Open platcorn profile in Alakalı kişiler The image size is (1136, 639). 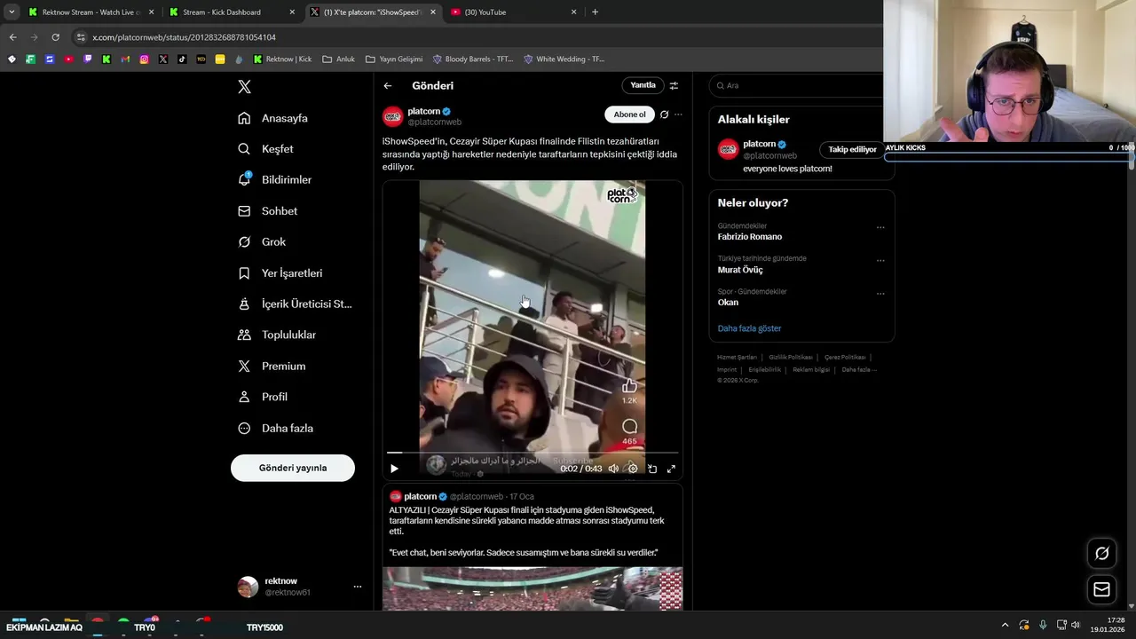coord(759,144)
